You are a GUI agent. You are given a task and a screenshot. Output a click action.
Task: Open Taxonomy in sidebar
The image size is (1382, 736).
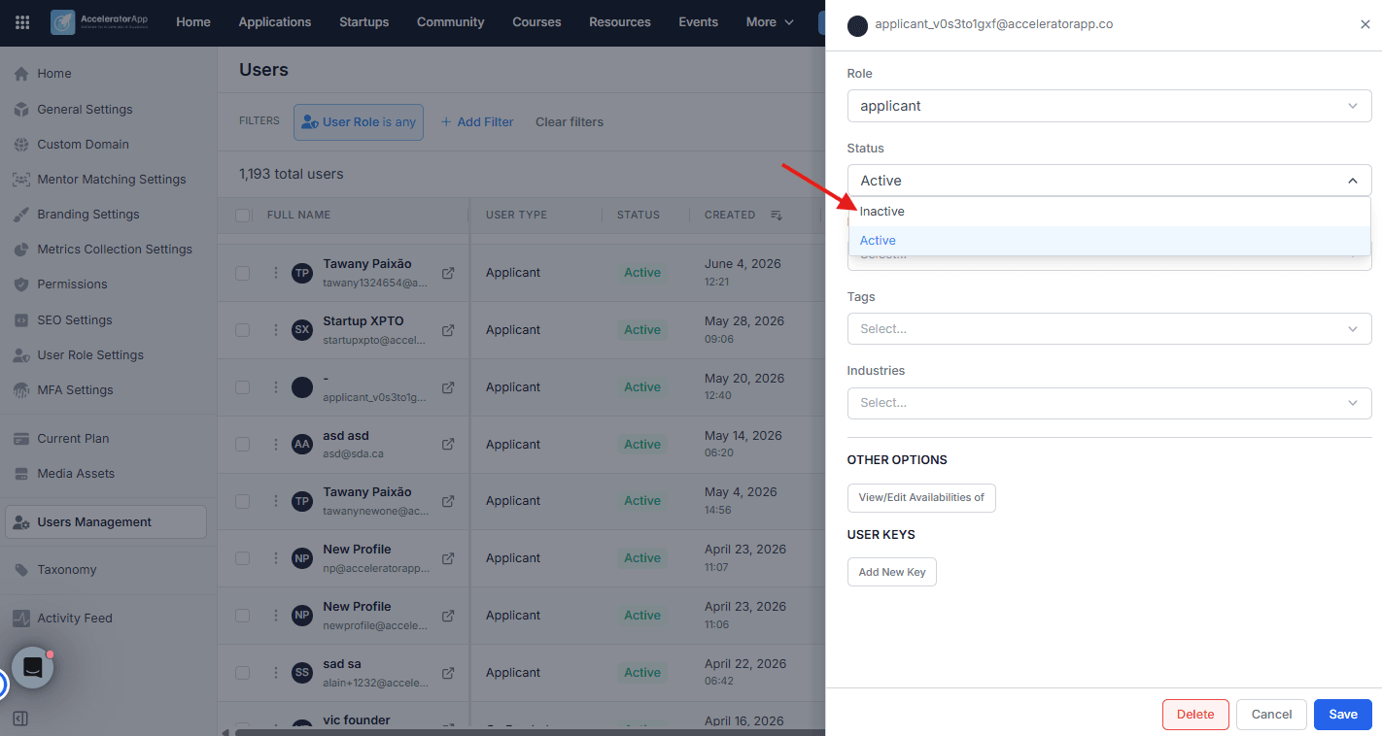click(x=67, y=570)
